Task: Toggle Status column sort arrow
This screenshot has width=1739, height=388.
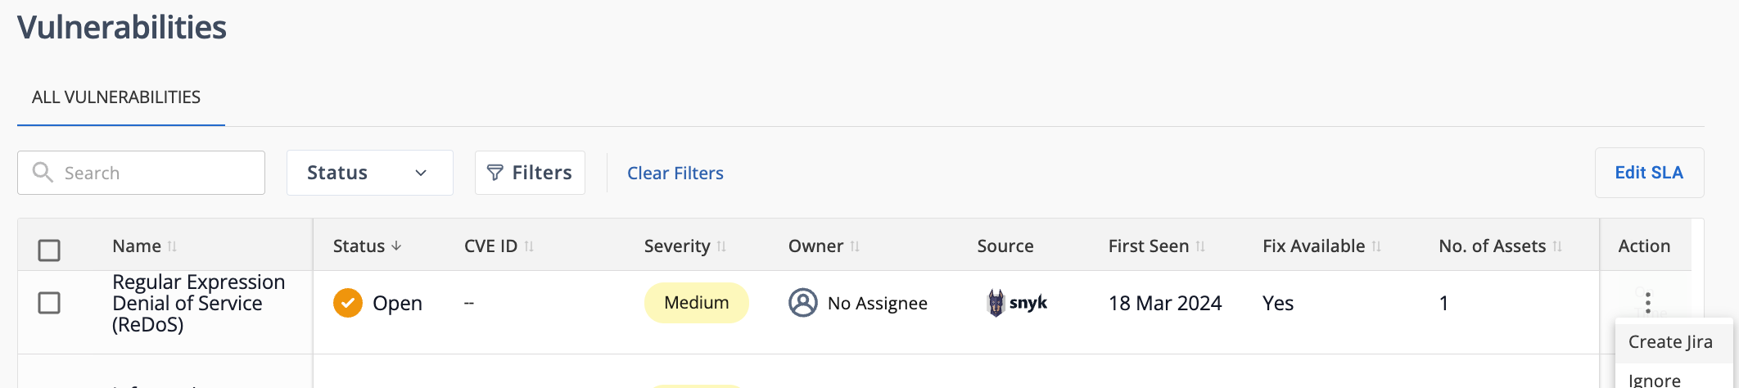Action: coord(396,246)
